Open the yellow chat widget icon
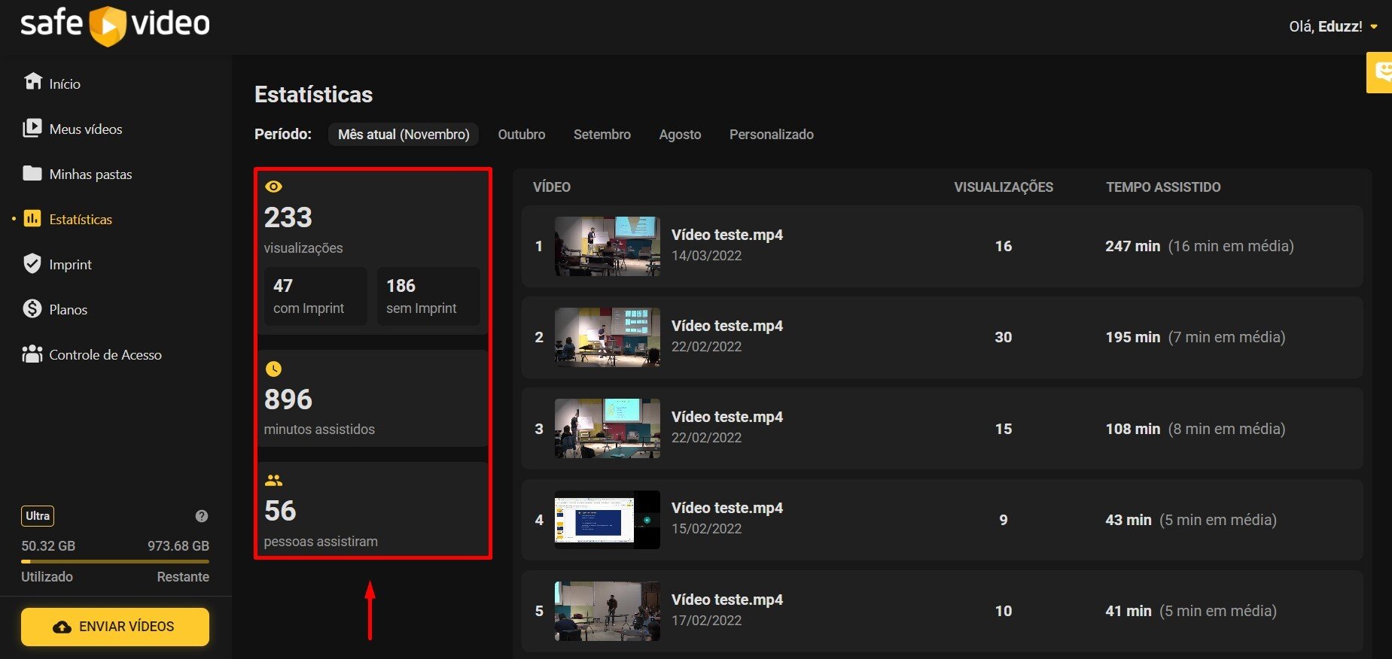This screenshot has height=659, width=1392. [x=1381, y=72]
